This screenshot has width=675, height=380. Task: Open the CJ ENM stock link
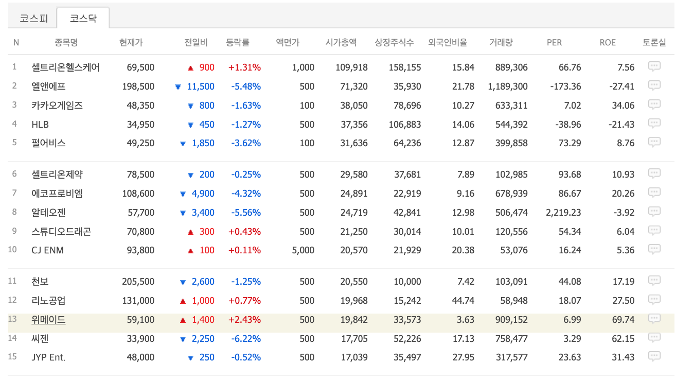[47, 250]
